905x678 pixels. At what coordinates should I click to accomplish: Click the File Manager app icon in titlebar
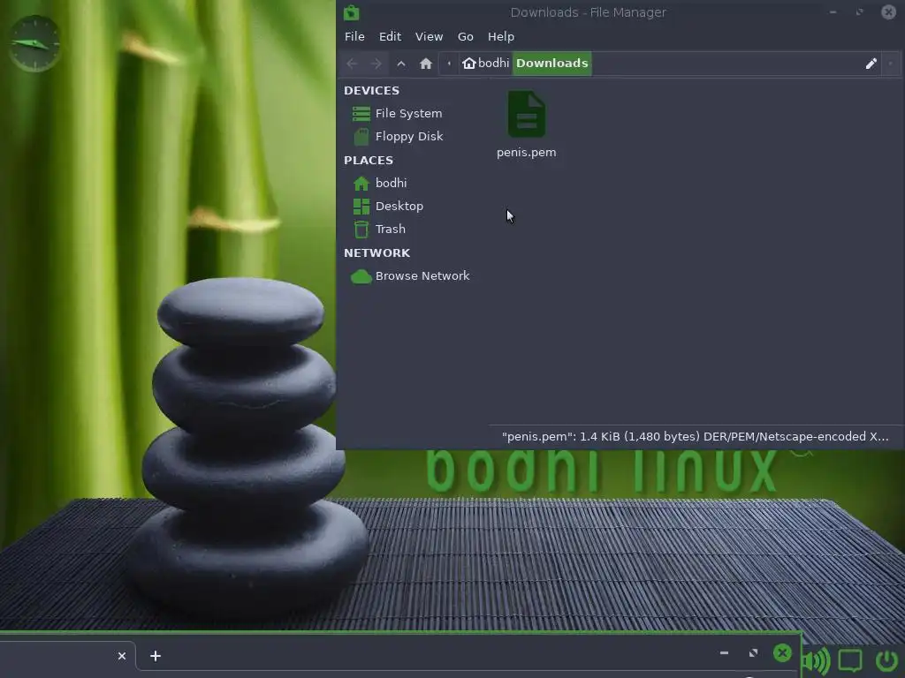[x=351, y=12]
